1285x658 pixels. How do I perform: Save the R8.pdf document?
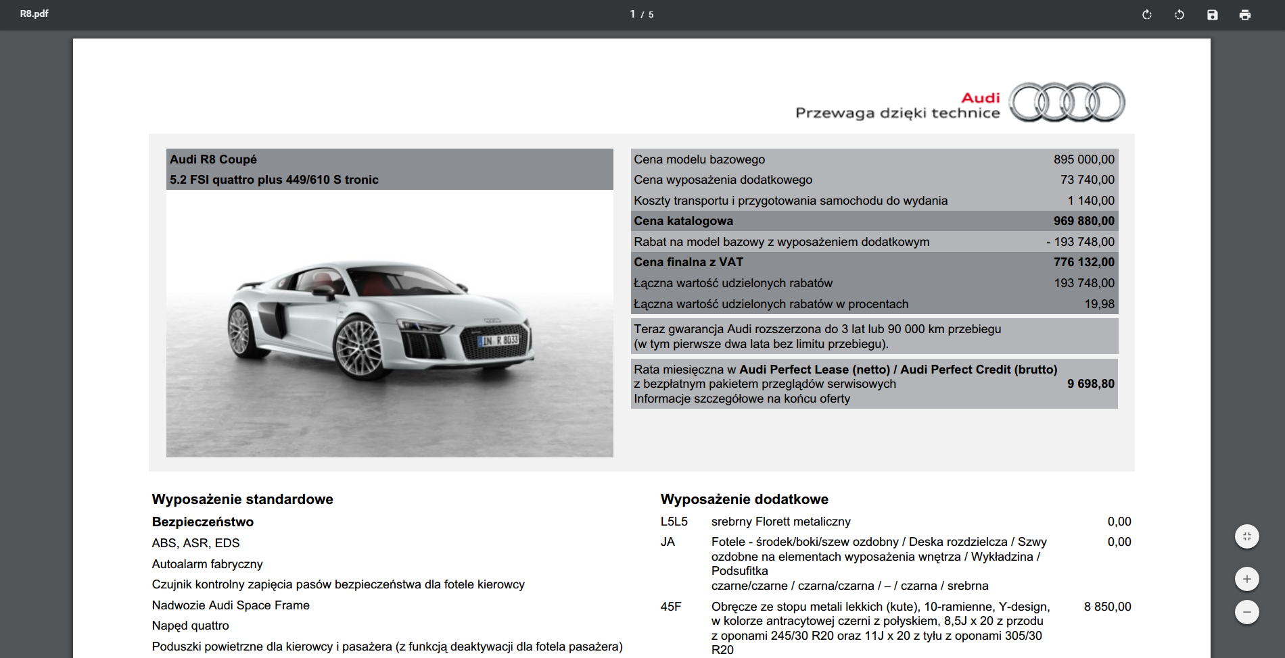click(1212, 15)
